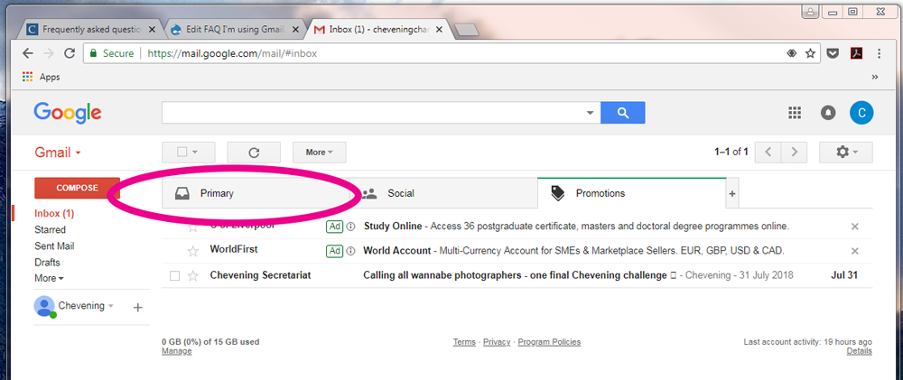
Task: Click the Terms footer link
Action: point(464,342)
